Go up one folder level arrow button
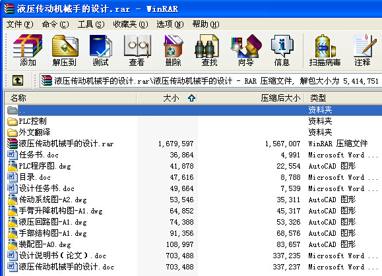The image size is (382, 276). 18,80
